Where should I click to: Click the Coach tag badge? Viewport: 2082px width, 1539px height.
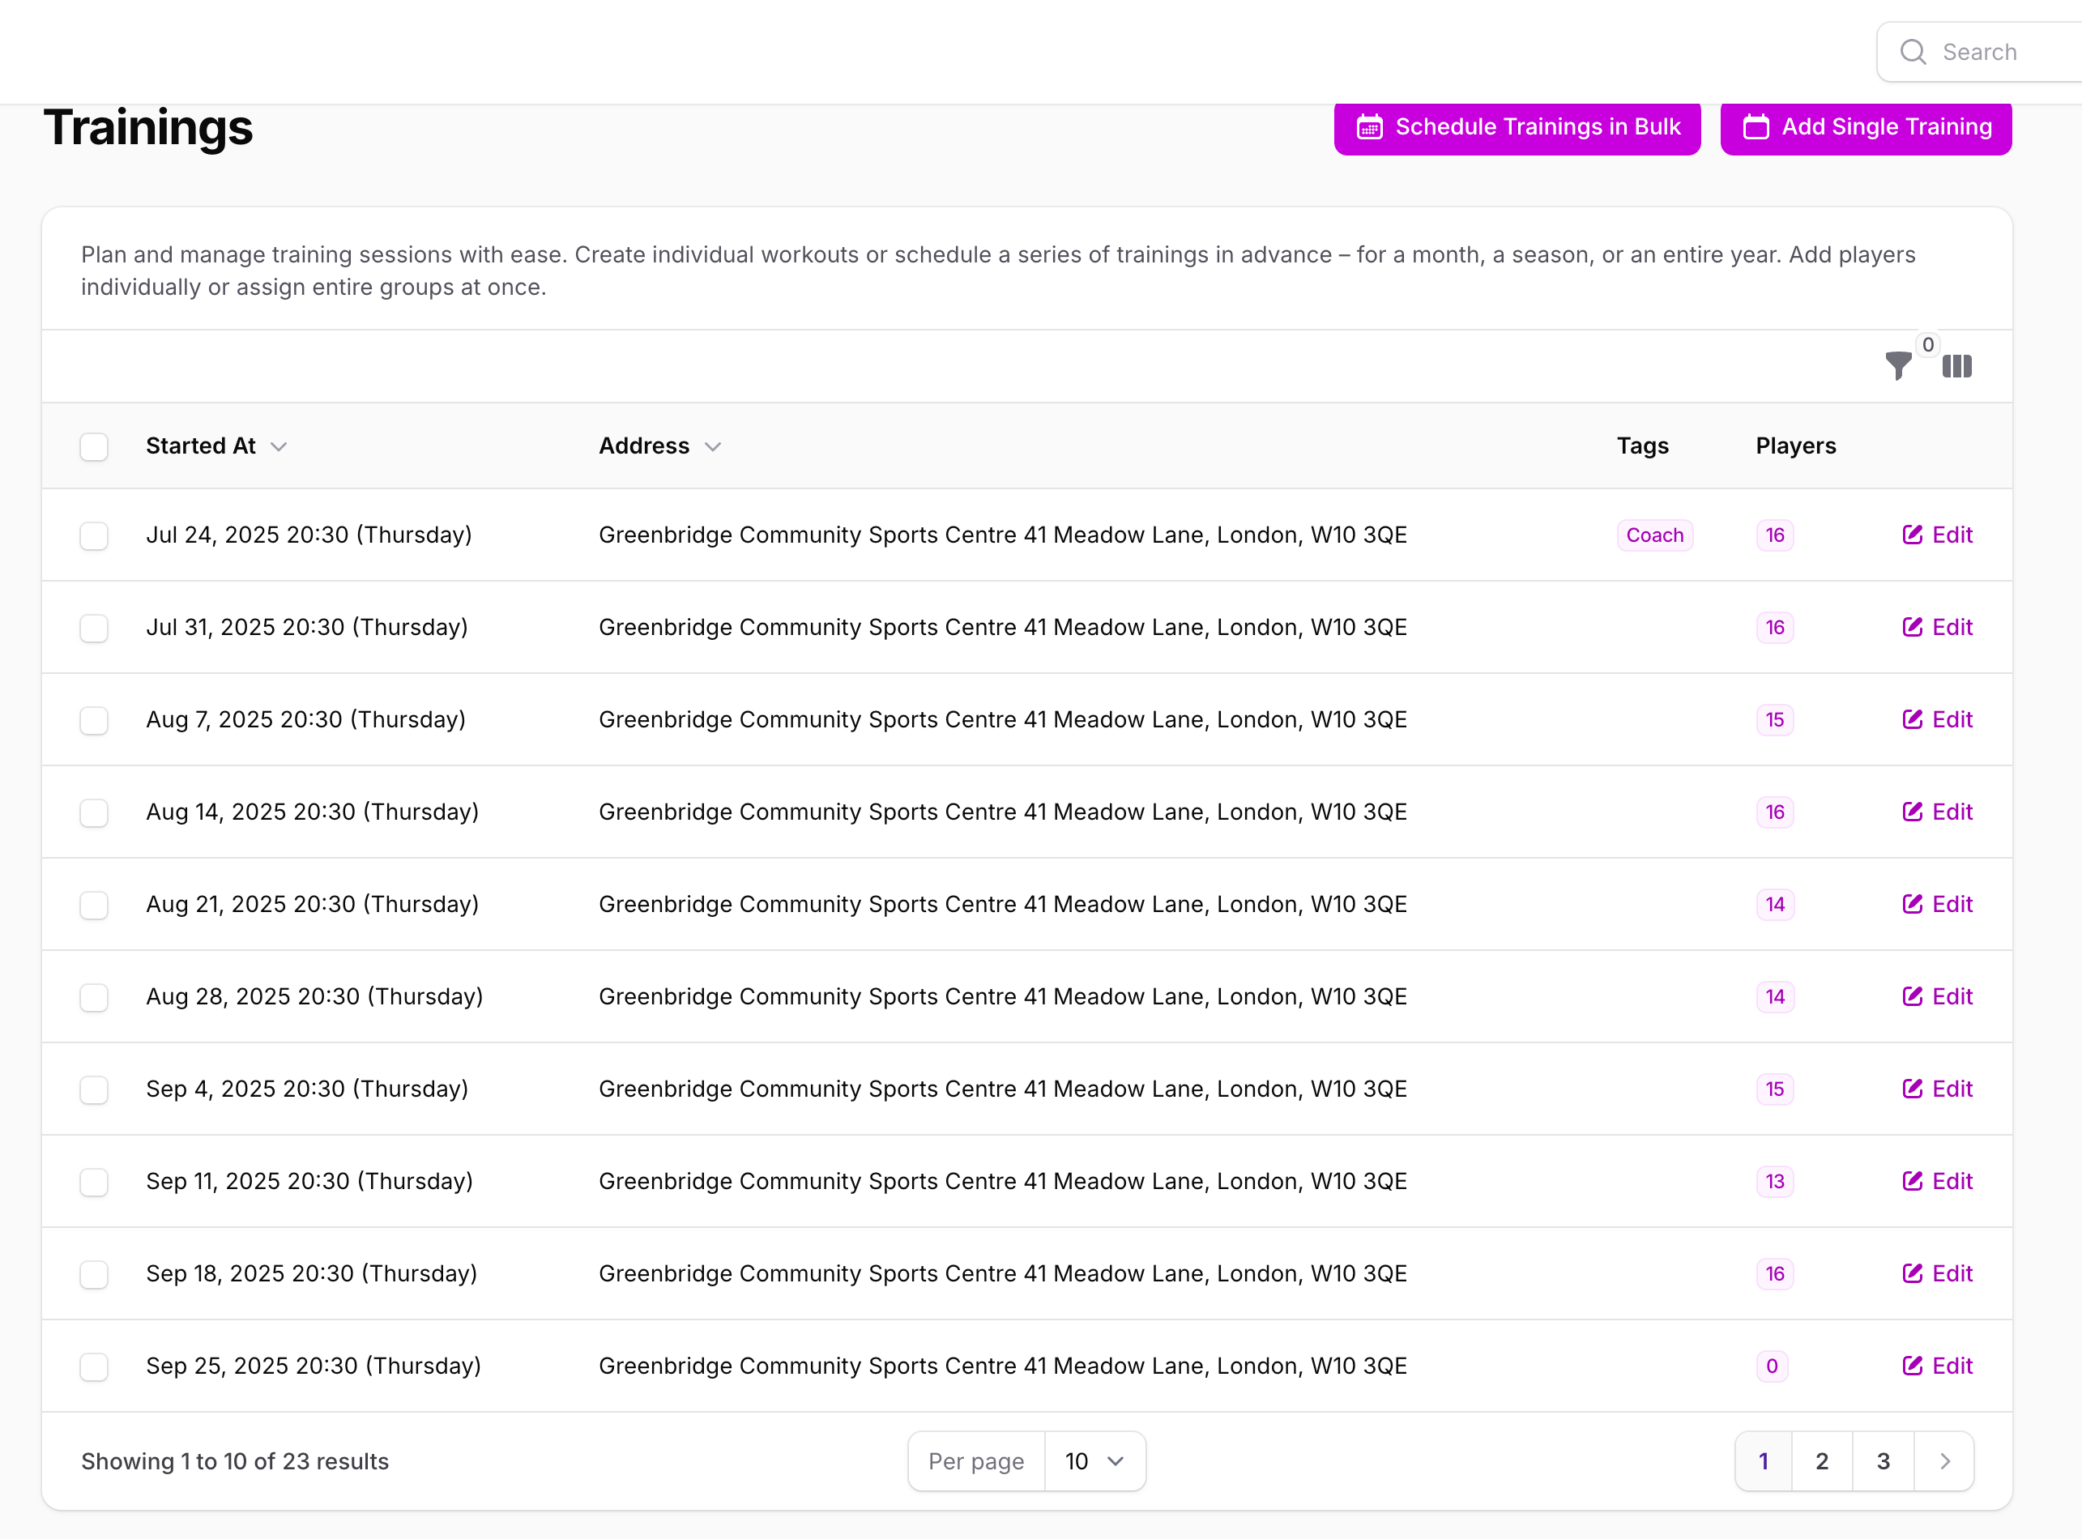point(1654,535)
